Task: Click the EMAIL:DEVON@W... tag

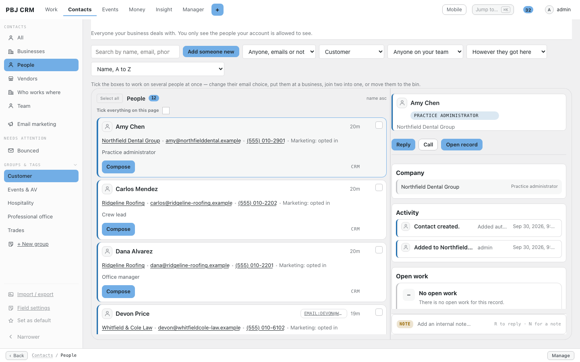Action: coord(324,314)
